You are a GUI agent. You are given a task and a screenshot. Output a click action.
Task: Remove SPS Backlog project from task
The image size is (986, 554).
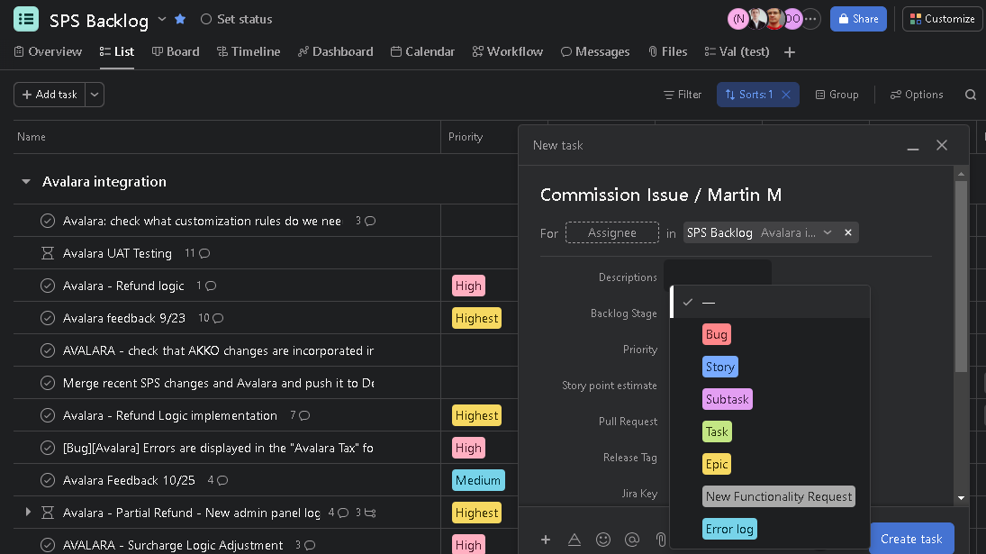[x=848, y=232]
